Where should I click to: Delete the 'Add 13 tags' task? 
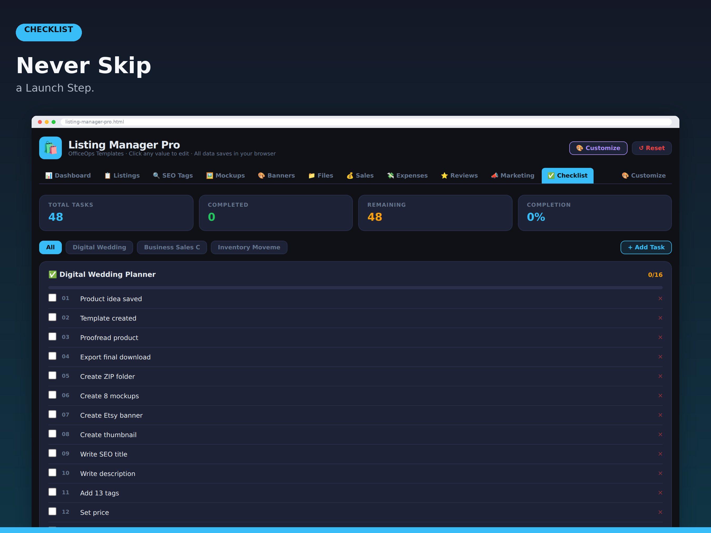[x=660, y=492]
